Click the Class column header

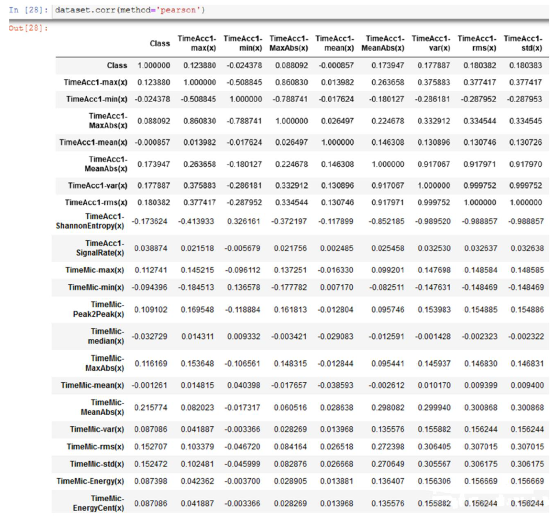click(160, 44)
